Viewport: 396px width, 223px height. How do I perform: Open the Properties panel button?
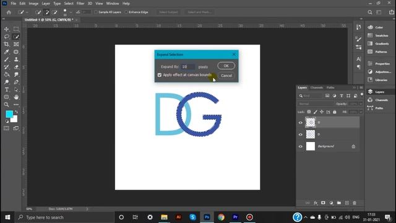point(379,64)
